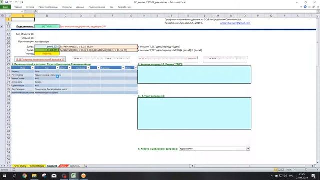Open volume control in system tray

[285, 176]
